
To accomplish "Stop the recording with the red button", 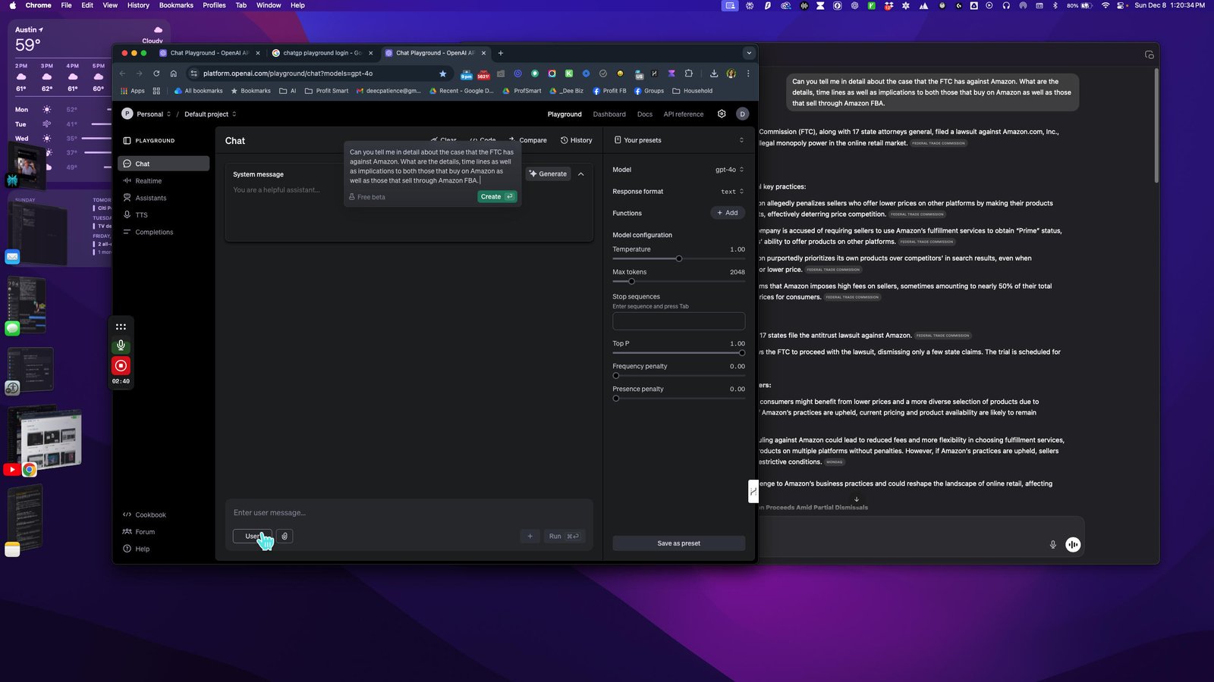I will click(x=121, y=365).
